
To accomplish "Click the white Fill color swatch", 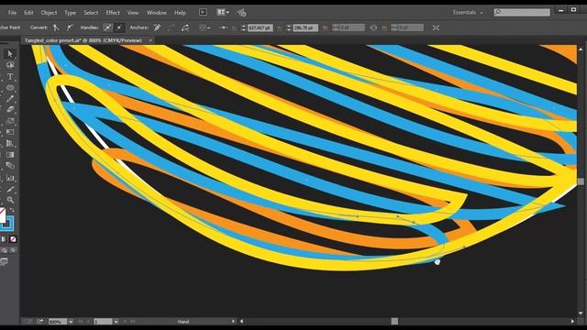I will point(2,216).
